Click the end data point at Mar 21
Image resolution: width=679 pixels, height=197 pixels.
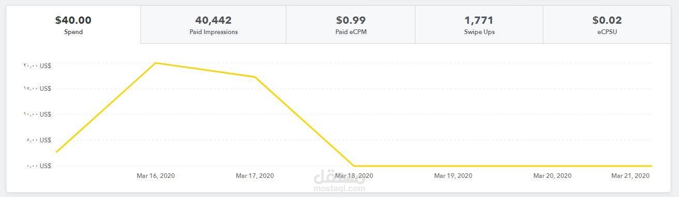(651, 166)
